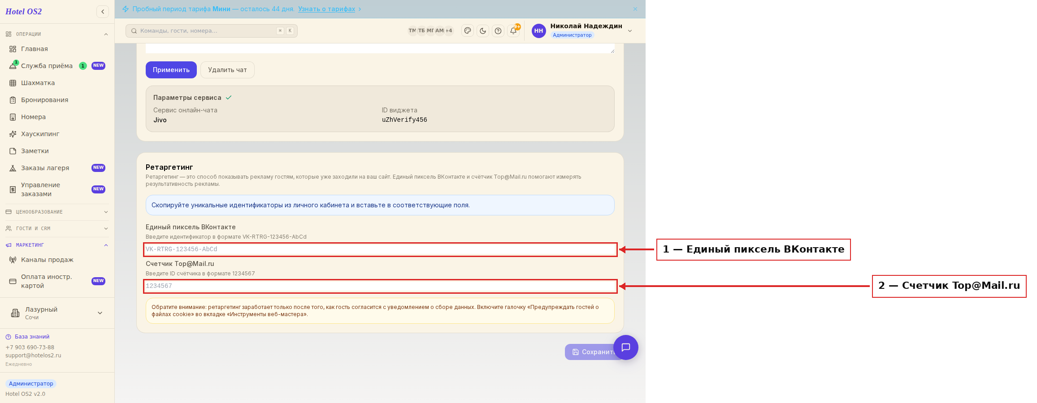Click the Оплата иностр. картой card icon

[13, 281]
